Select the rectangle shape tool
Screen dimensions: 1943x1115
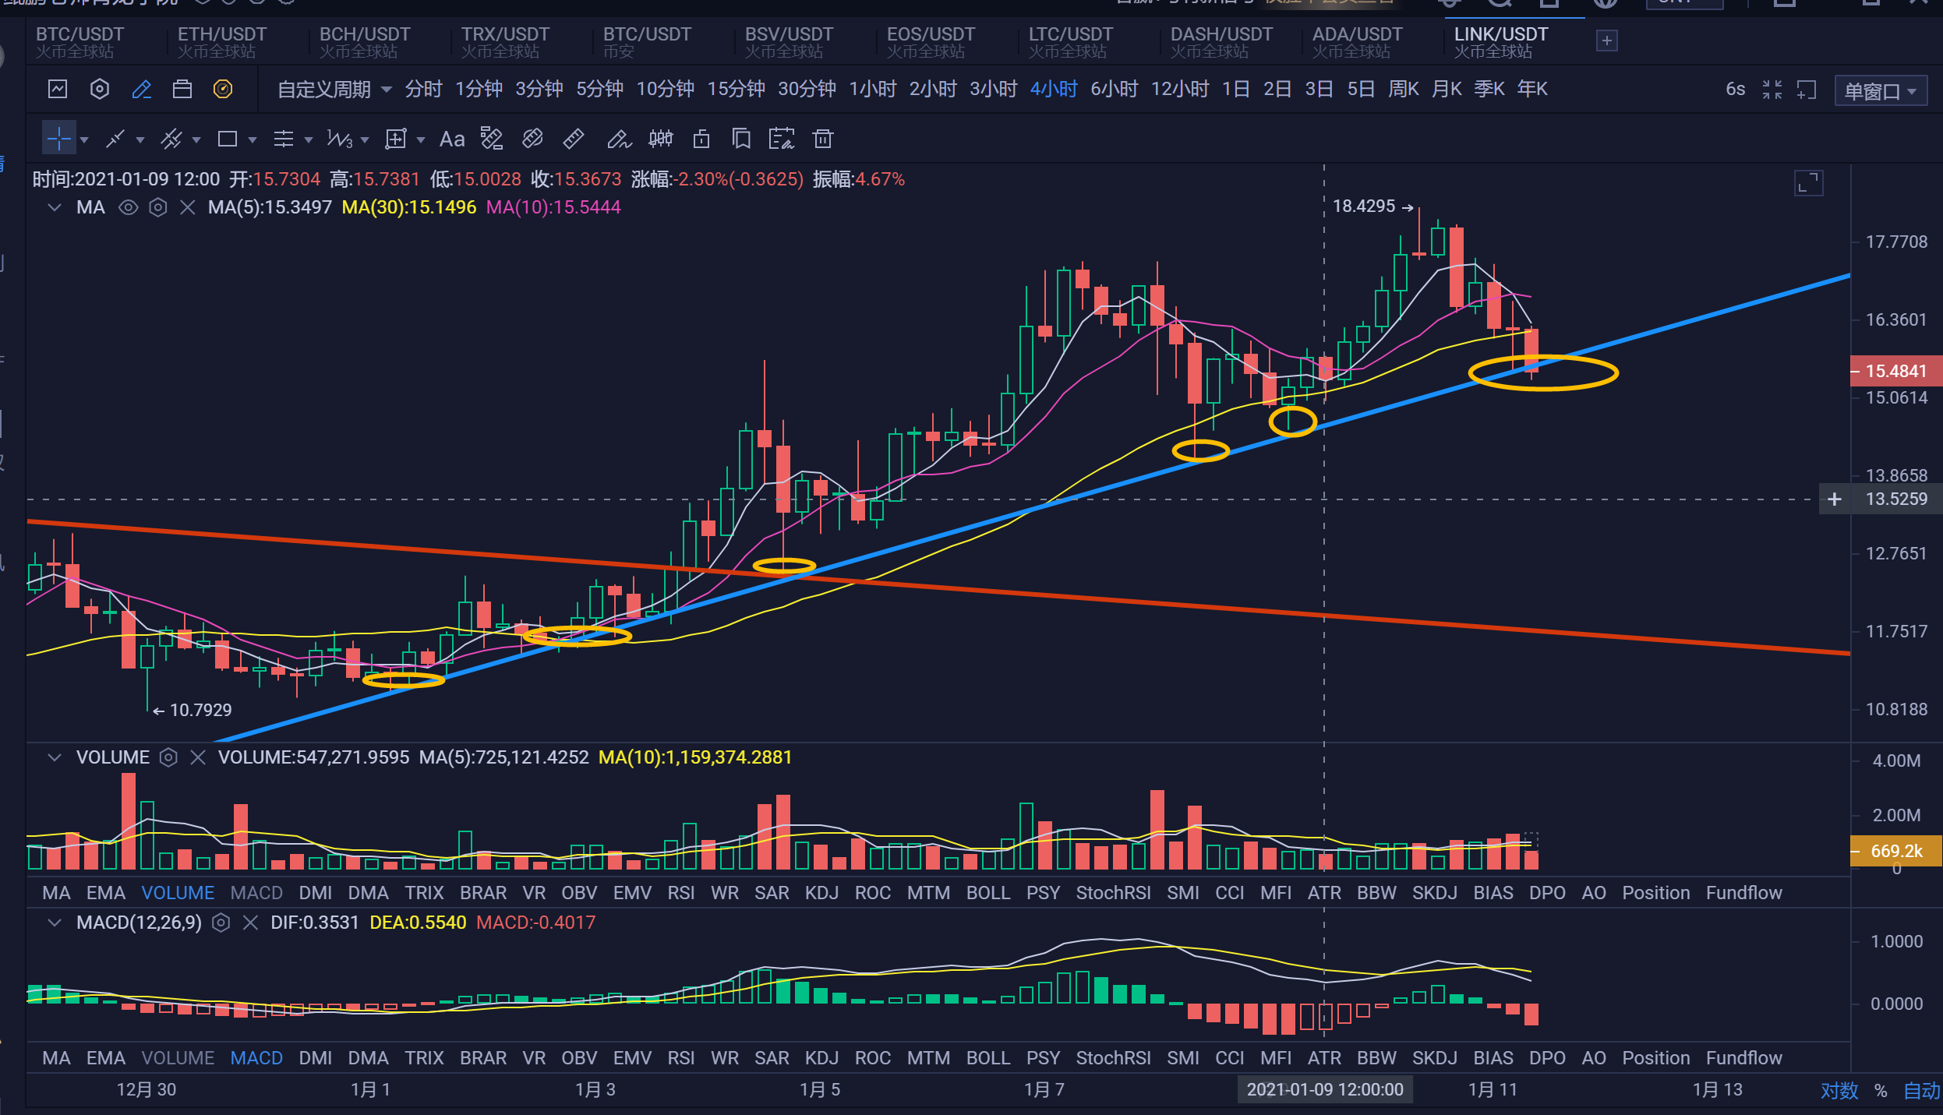(228, 139)
